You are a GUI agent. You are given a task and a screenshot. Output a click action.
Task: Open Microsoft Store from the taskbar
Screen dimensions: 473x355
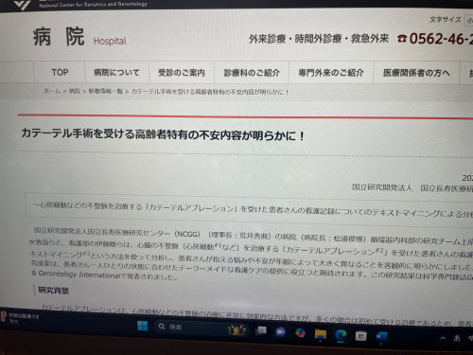pos(360,336)
